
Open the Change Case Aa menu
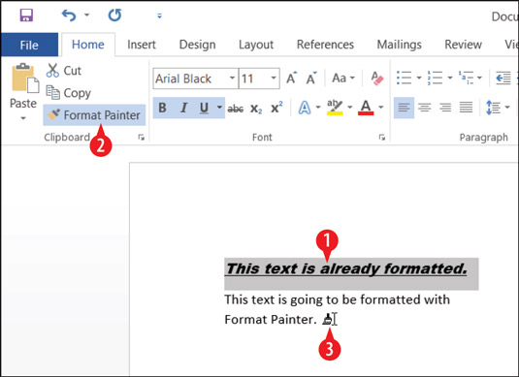click(343, 79)
